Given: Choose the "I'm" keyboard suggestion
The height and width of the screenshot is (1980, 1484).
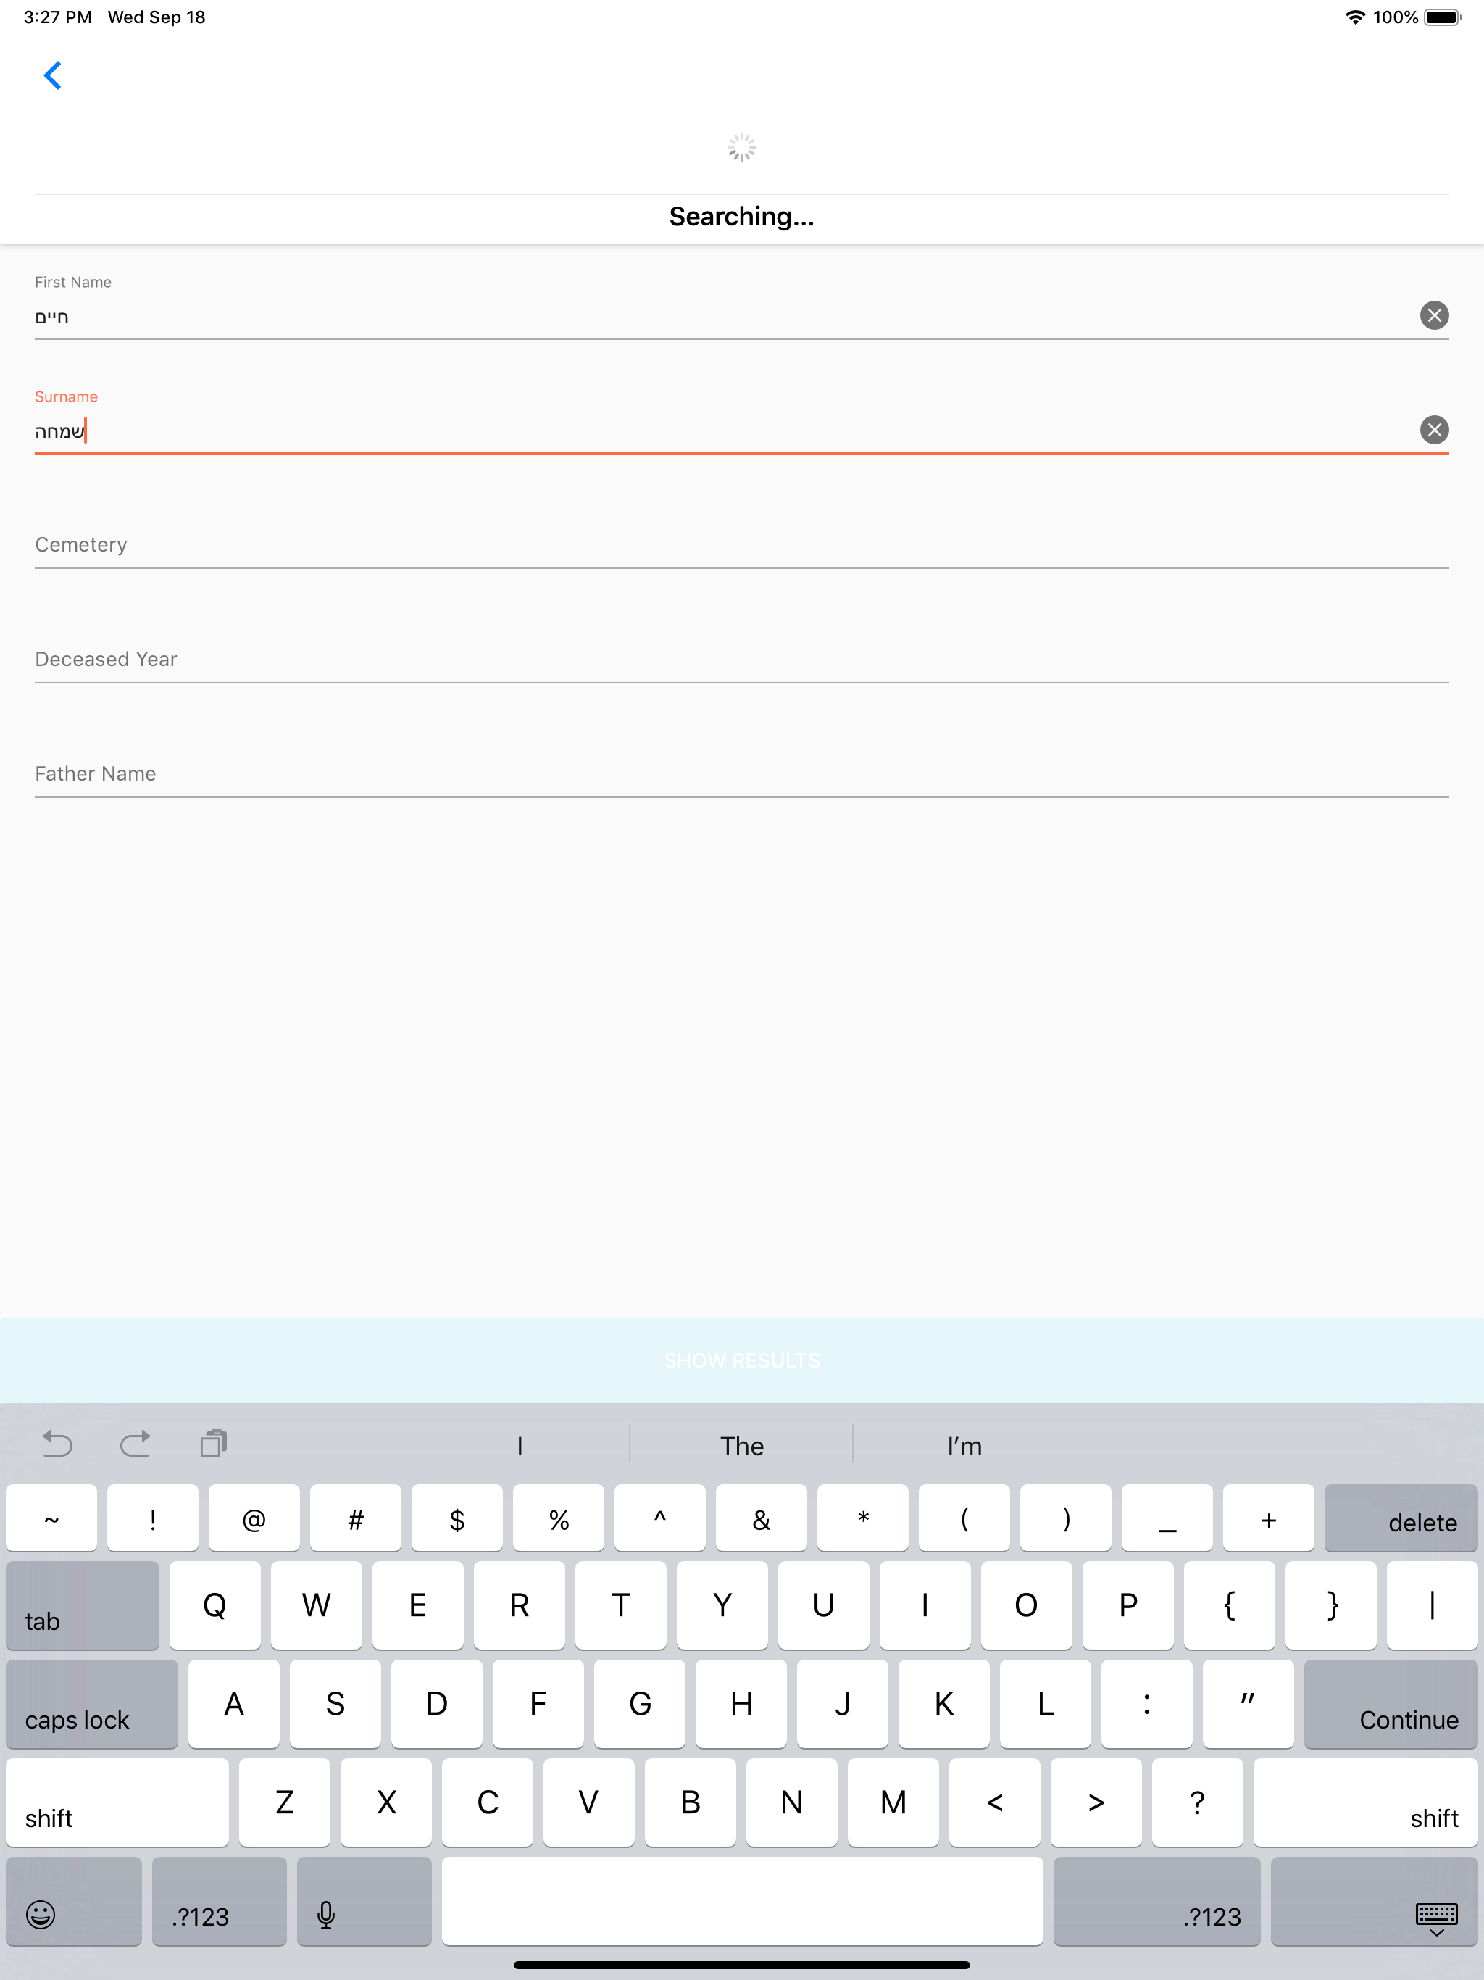Looking at the screenshot, I should pyautogui.click(x=964, y=1446).
